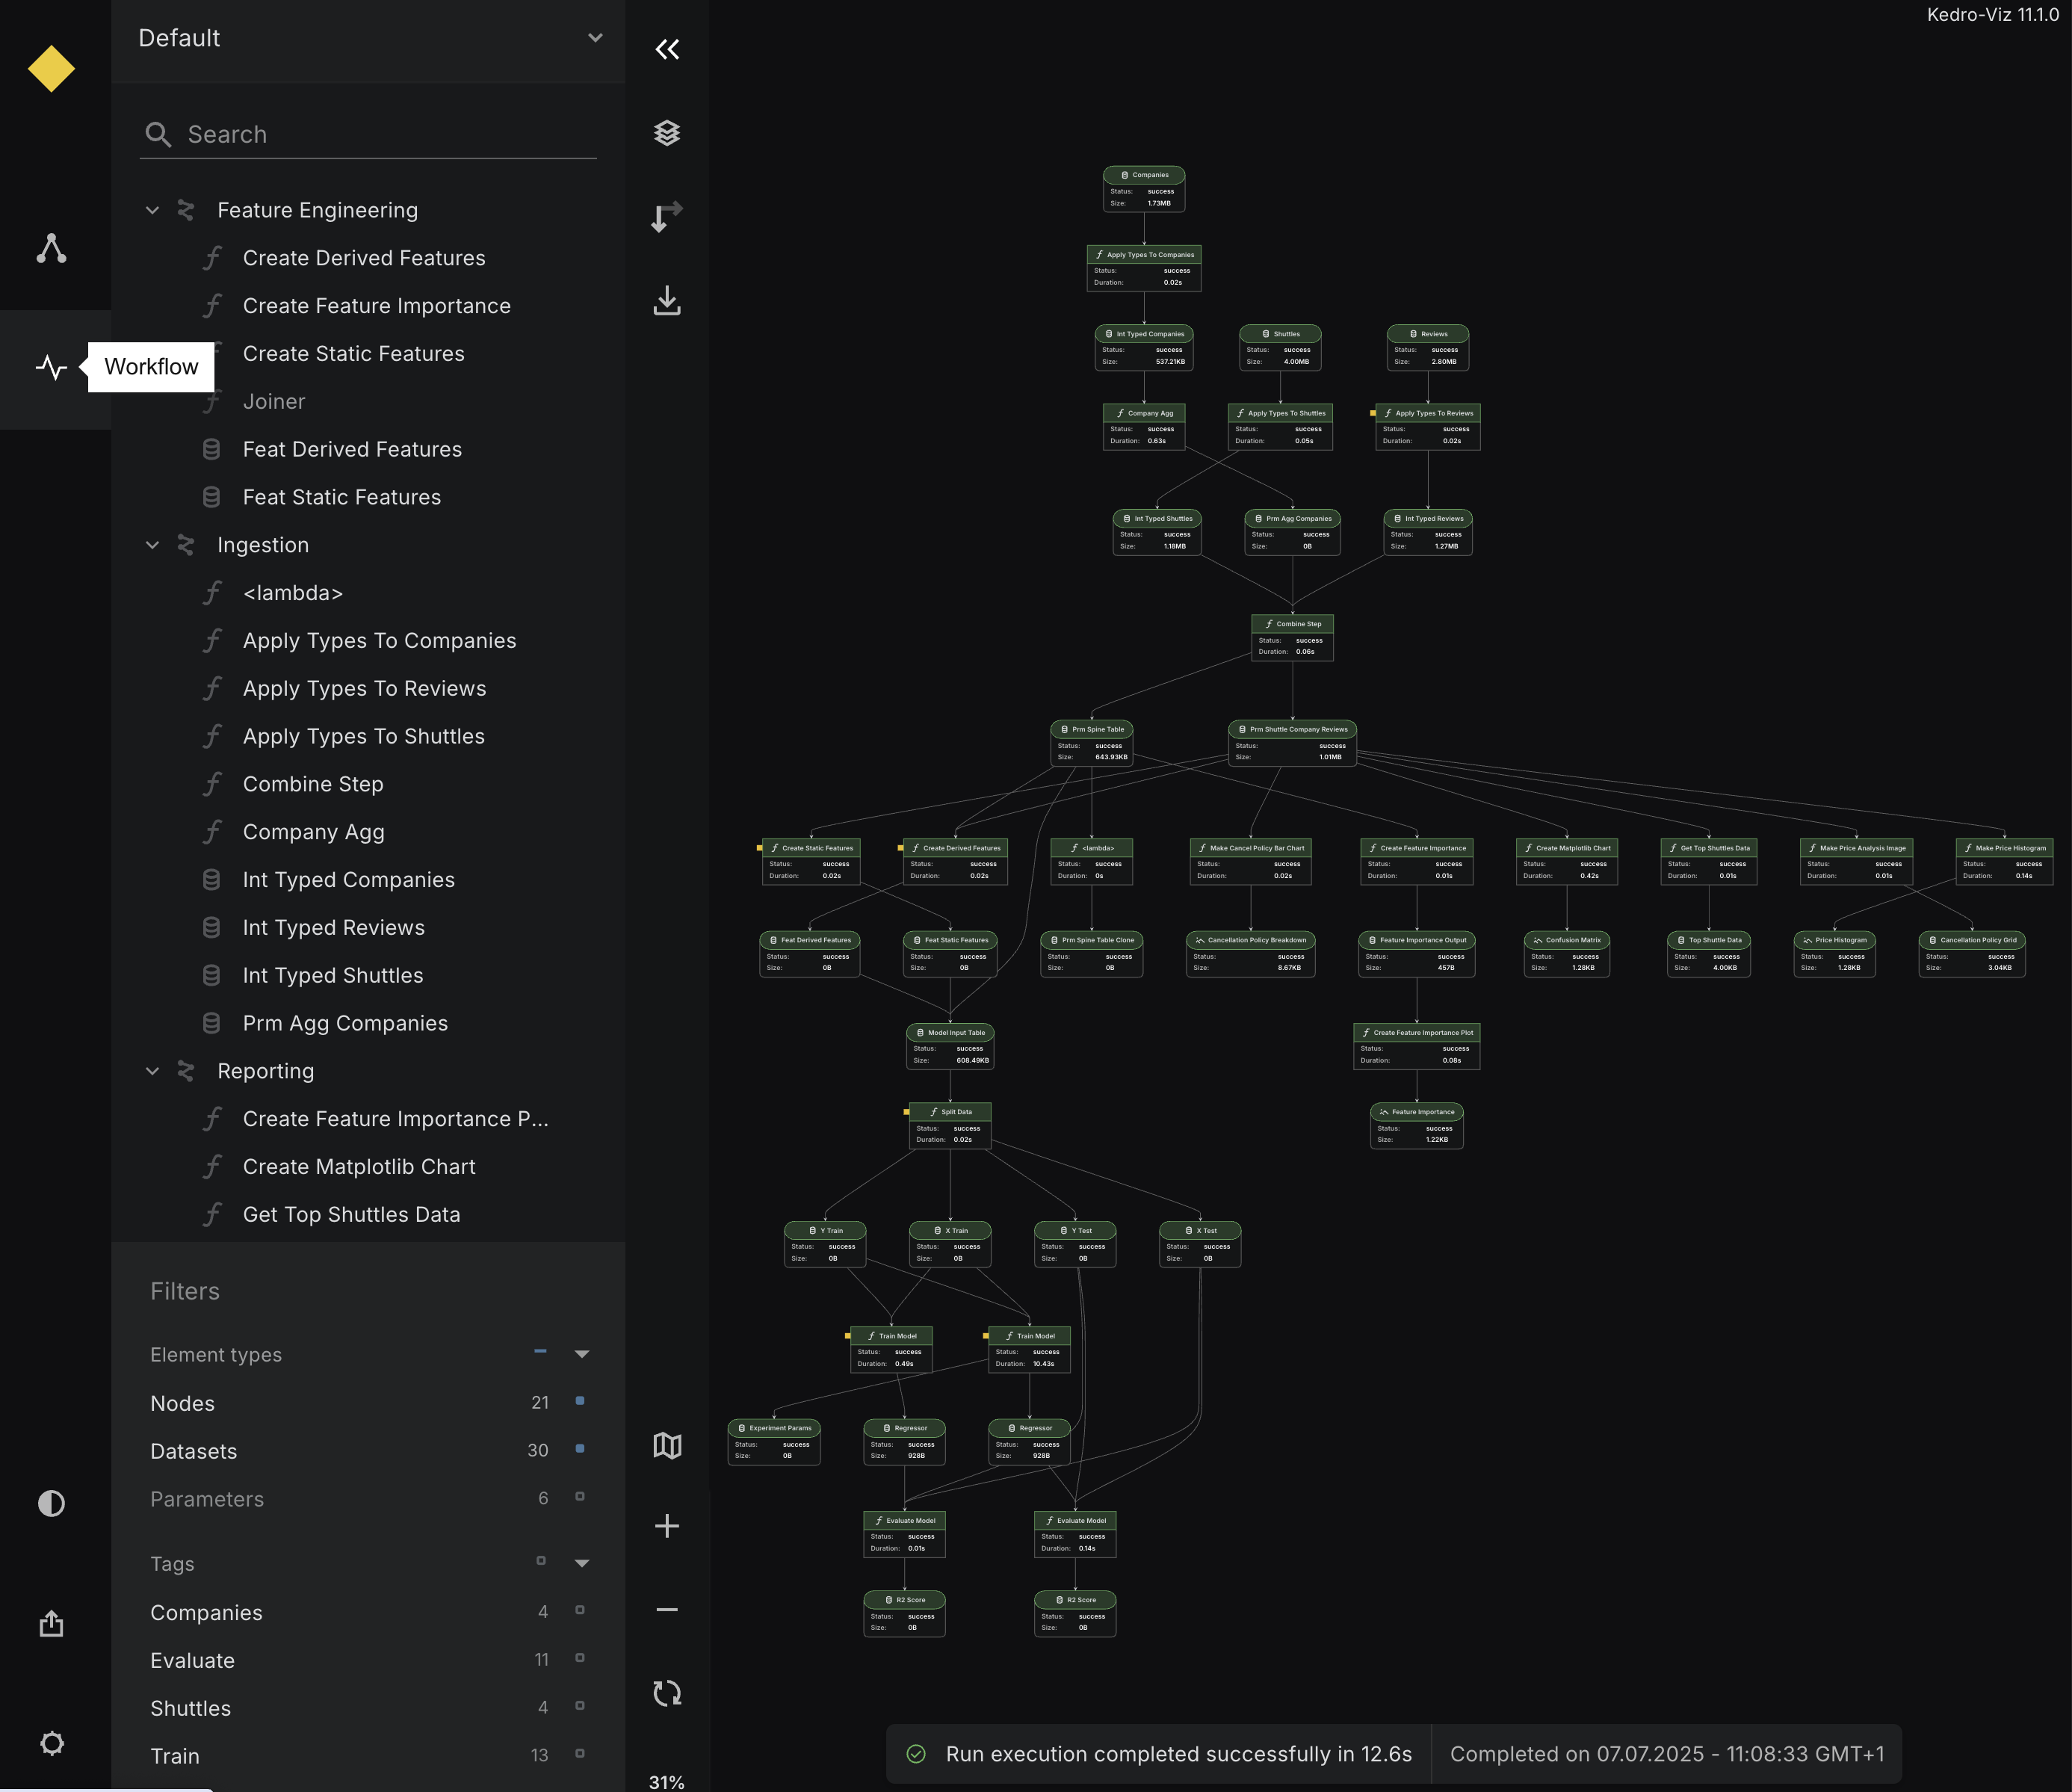The height and width of the screenshot is (1792, 2072).
Task: Click the export download icon
Action: point(667,300)
